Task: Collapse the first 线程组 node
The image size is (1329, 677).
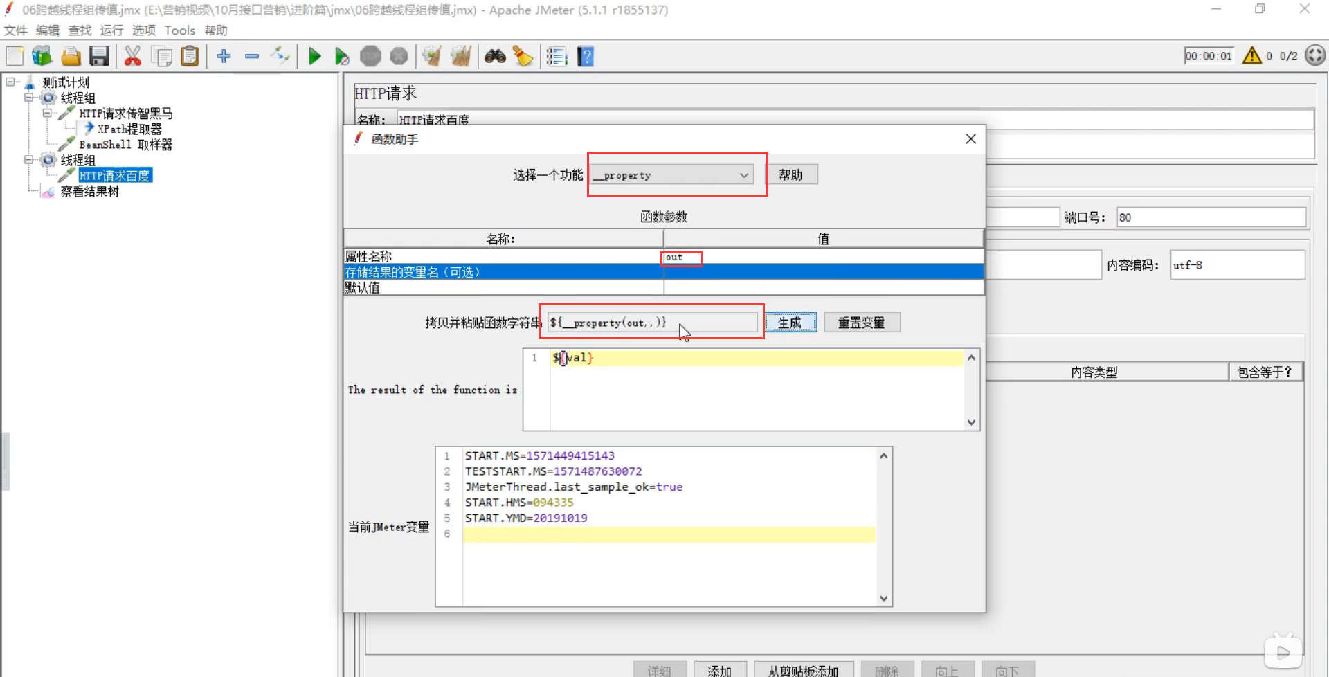Action: point(29,98)
